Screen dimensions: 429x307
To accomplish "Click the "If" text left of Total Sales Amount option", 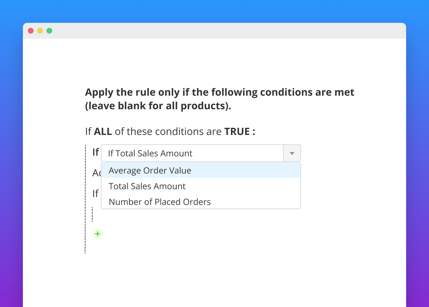I will (x=95, y=193).
